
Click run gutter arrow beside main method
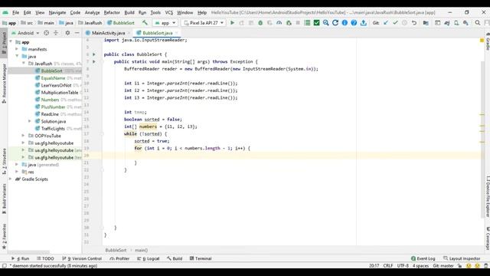click(x=93, y=61)
